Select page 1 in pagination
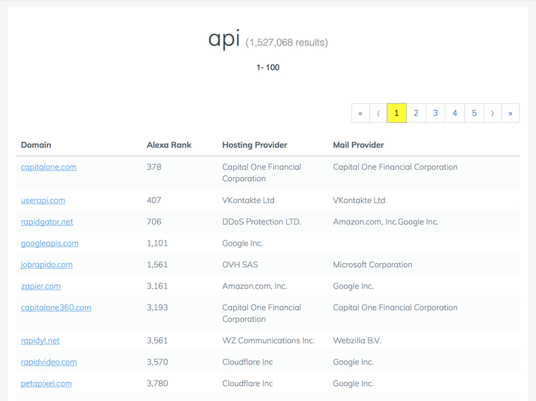This screenshot has width=536, height=401. coord(397,113)
